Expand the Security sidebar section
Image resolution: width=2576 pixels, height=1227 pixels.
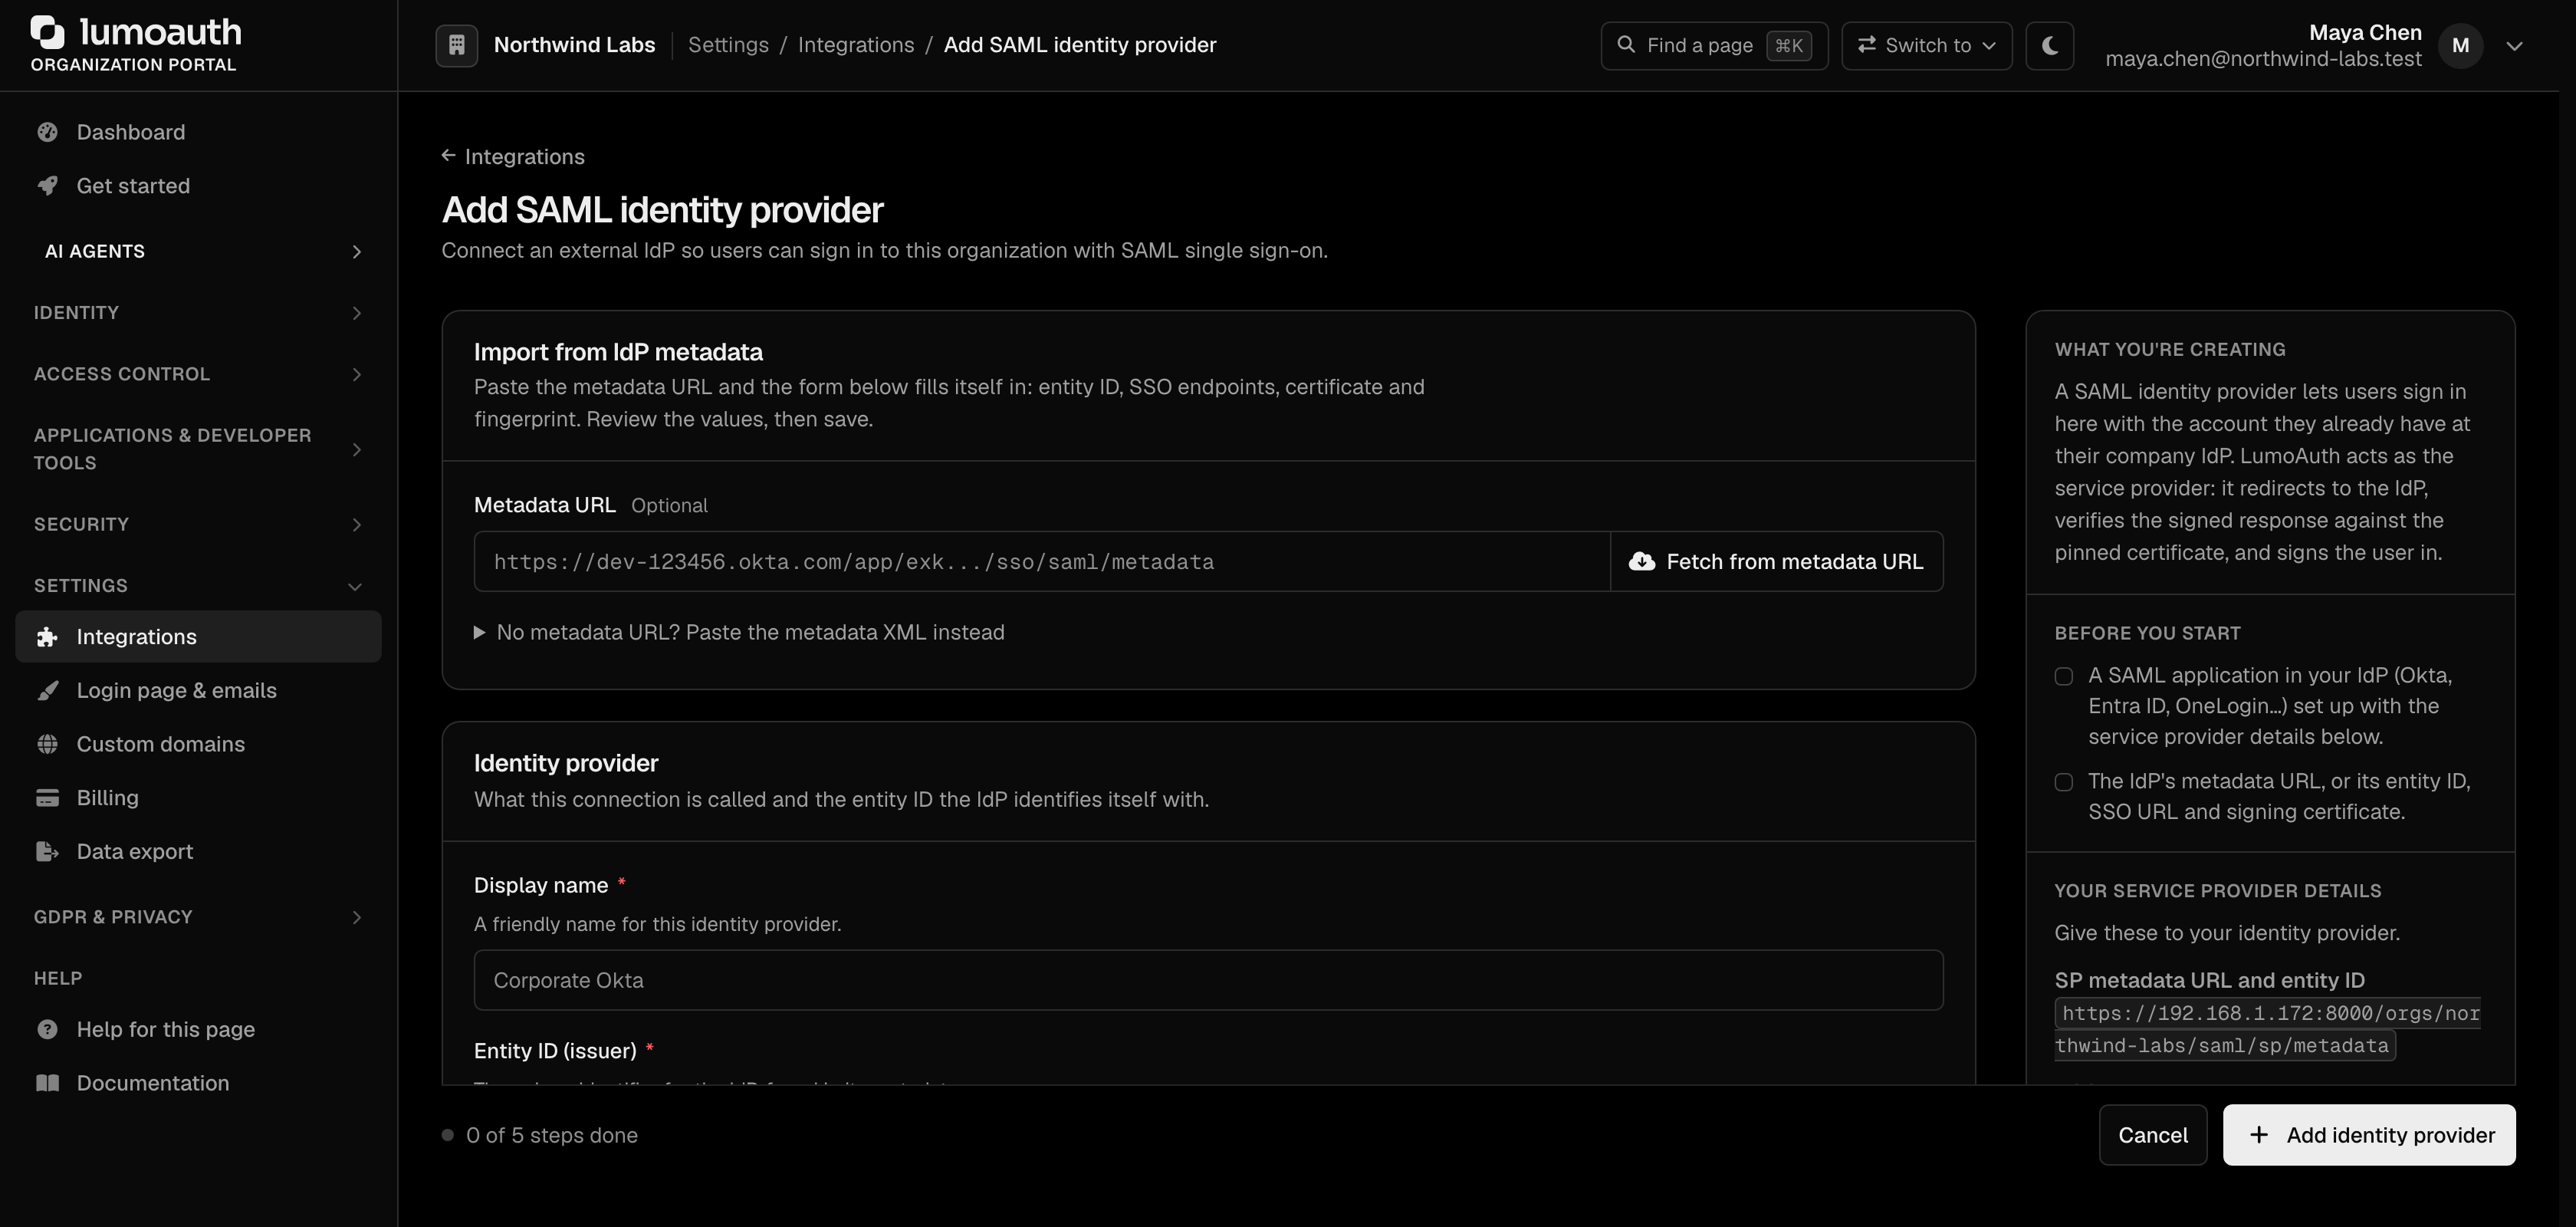[x=198, y=524]
